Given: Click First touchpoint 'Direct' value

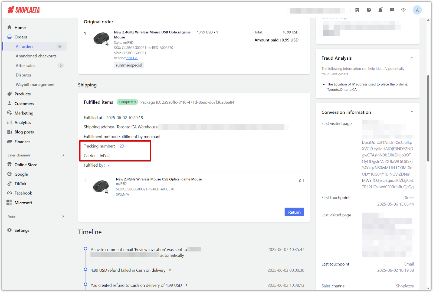Looking at the screenshot, I should point(408,198).
